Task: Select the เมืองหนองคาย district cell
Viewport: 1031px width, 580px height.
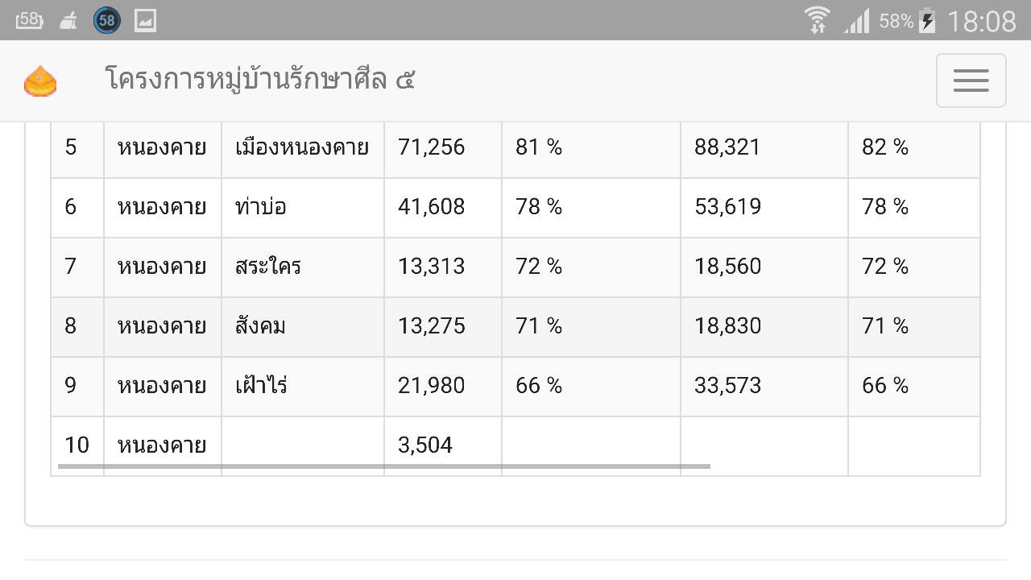Action: click(x=303, y=148)
